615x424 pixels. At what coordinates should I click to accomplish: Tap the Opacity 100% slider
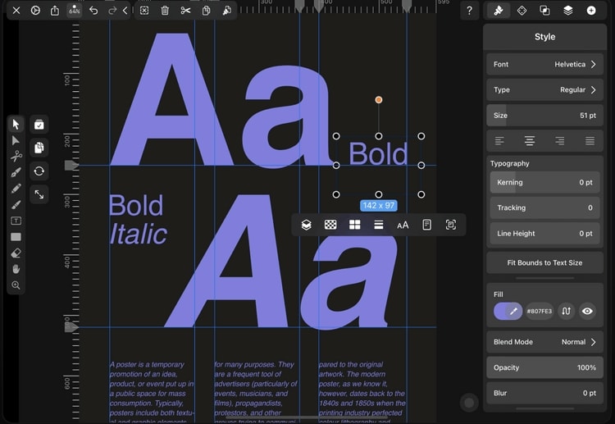click(x=544, y=367)
